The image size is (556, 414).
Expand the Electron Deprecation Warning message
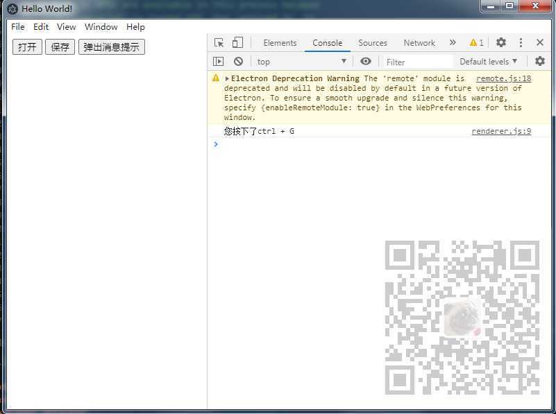(x=227, y=78)
